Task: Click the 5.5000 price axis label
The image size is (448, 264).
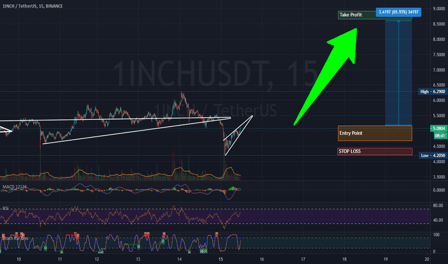Action: click(439, 116)
